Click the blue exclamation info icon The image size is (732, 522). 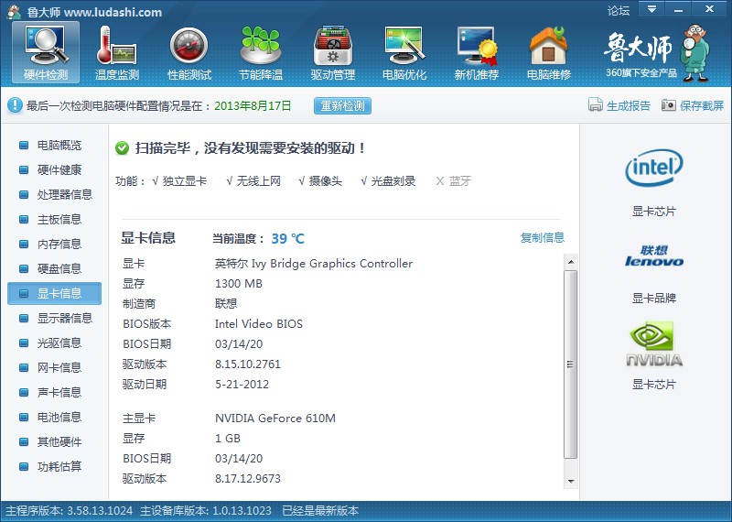click(x=15, y=105)
